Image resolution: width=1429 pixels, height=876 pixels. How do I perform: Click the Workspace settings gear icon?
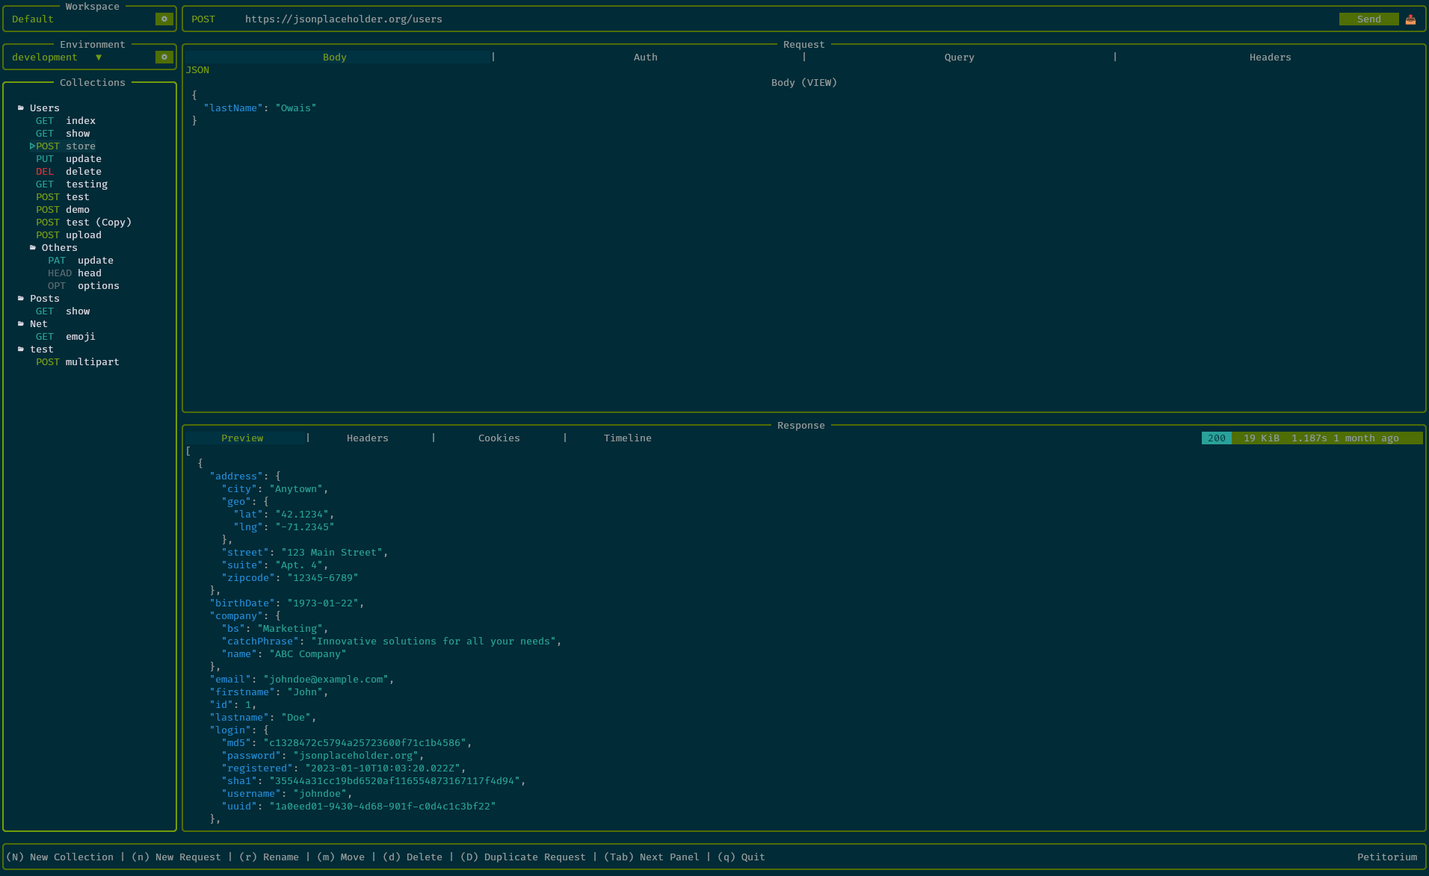coord(164,19)
